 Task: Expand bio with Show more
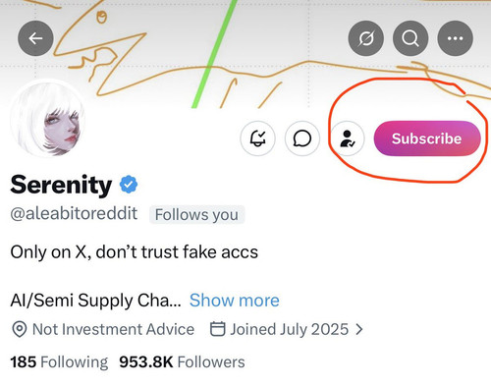click(235, 301)
